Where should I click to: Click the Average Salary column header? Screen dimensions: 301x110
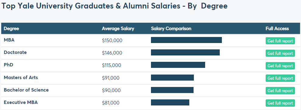tap(118, 29)
